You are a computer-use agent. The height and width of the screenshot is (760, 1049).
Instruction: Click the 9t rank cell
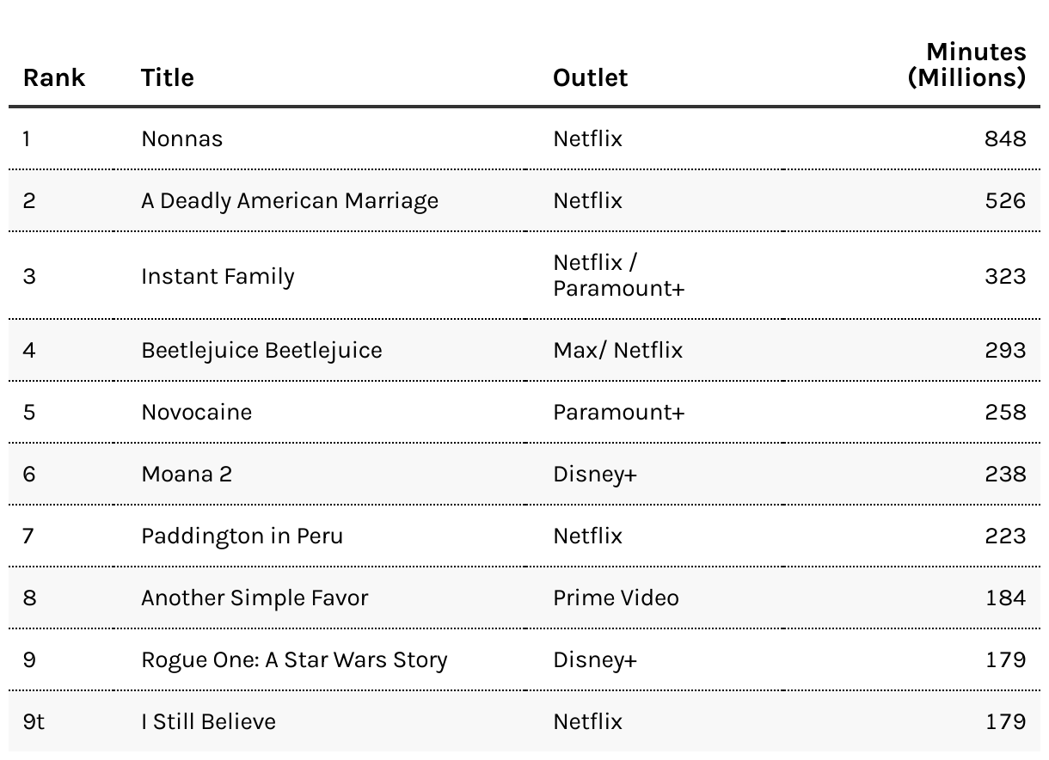[34, 721]
